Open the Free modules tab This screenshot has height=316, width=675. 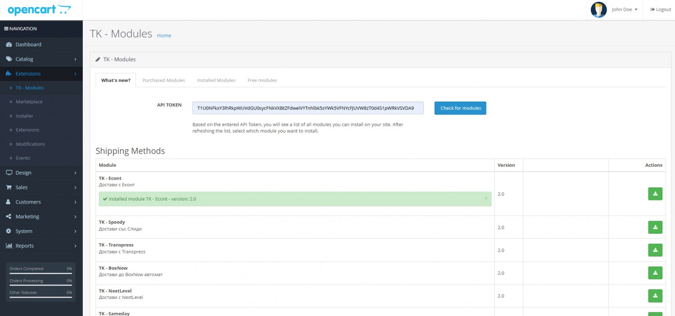tap(262, 80)
